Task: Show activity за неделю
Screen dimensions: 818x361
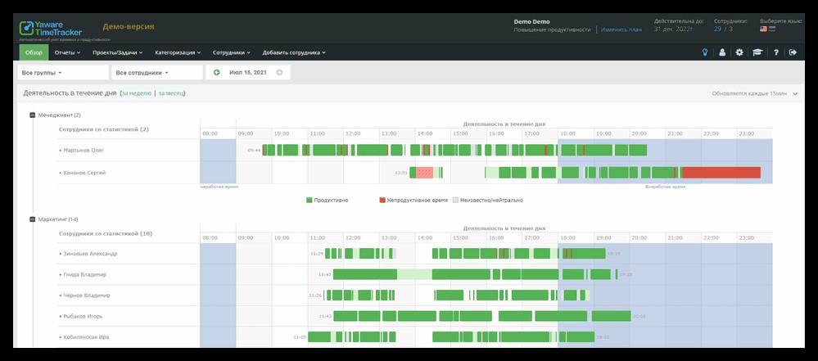Action: click(x=136, y=93)
